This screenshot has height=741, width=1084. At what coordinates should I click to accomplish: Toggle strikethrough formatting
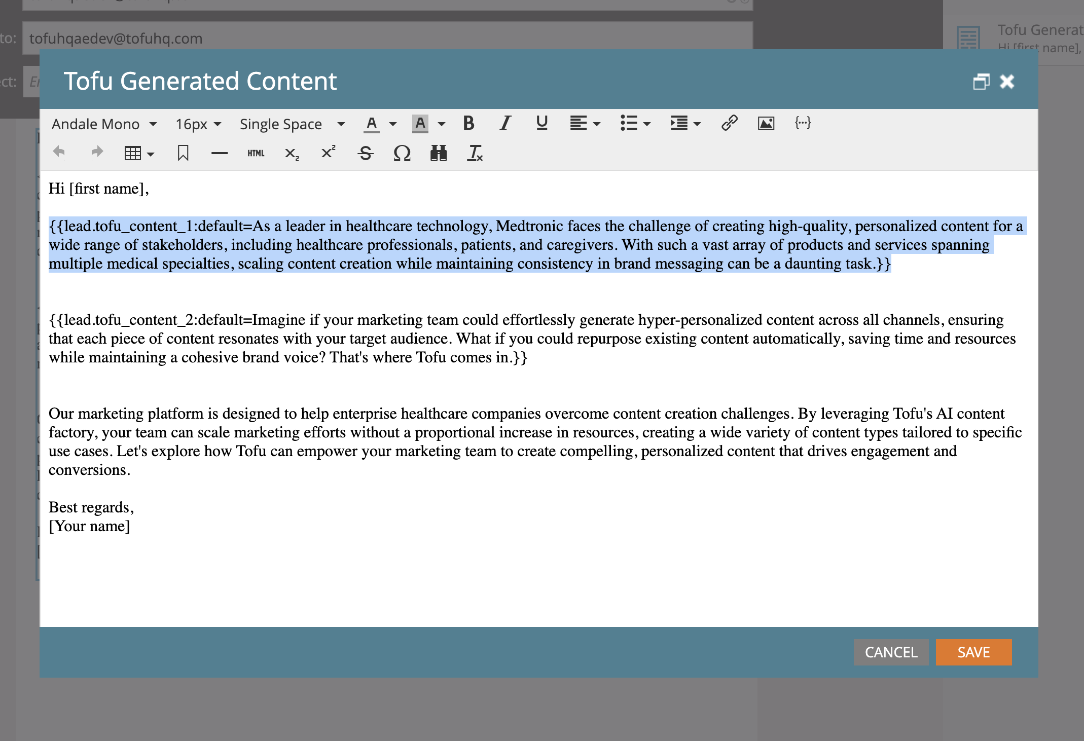click(365, 153)
